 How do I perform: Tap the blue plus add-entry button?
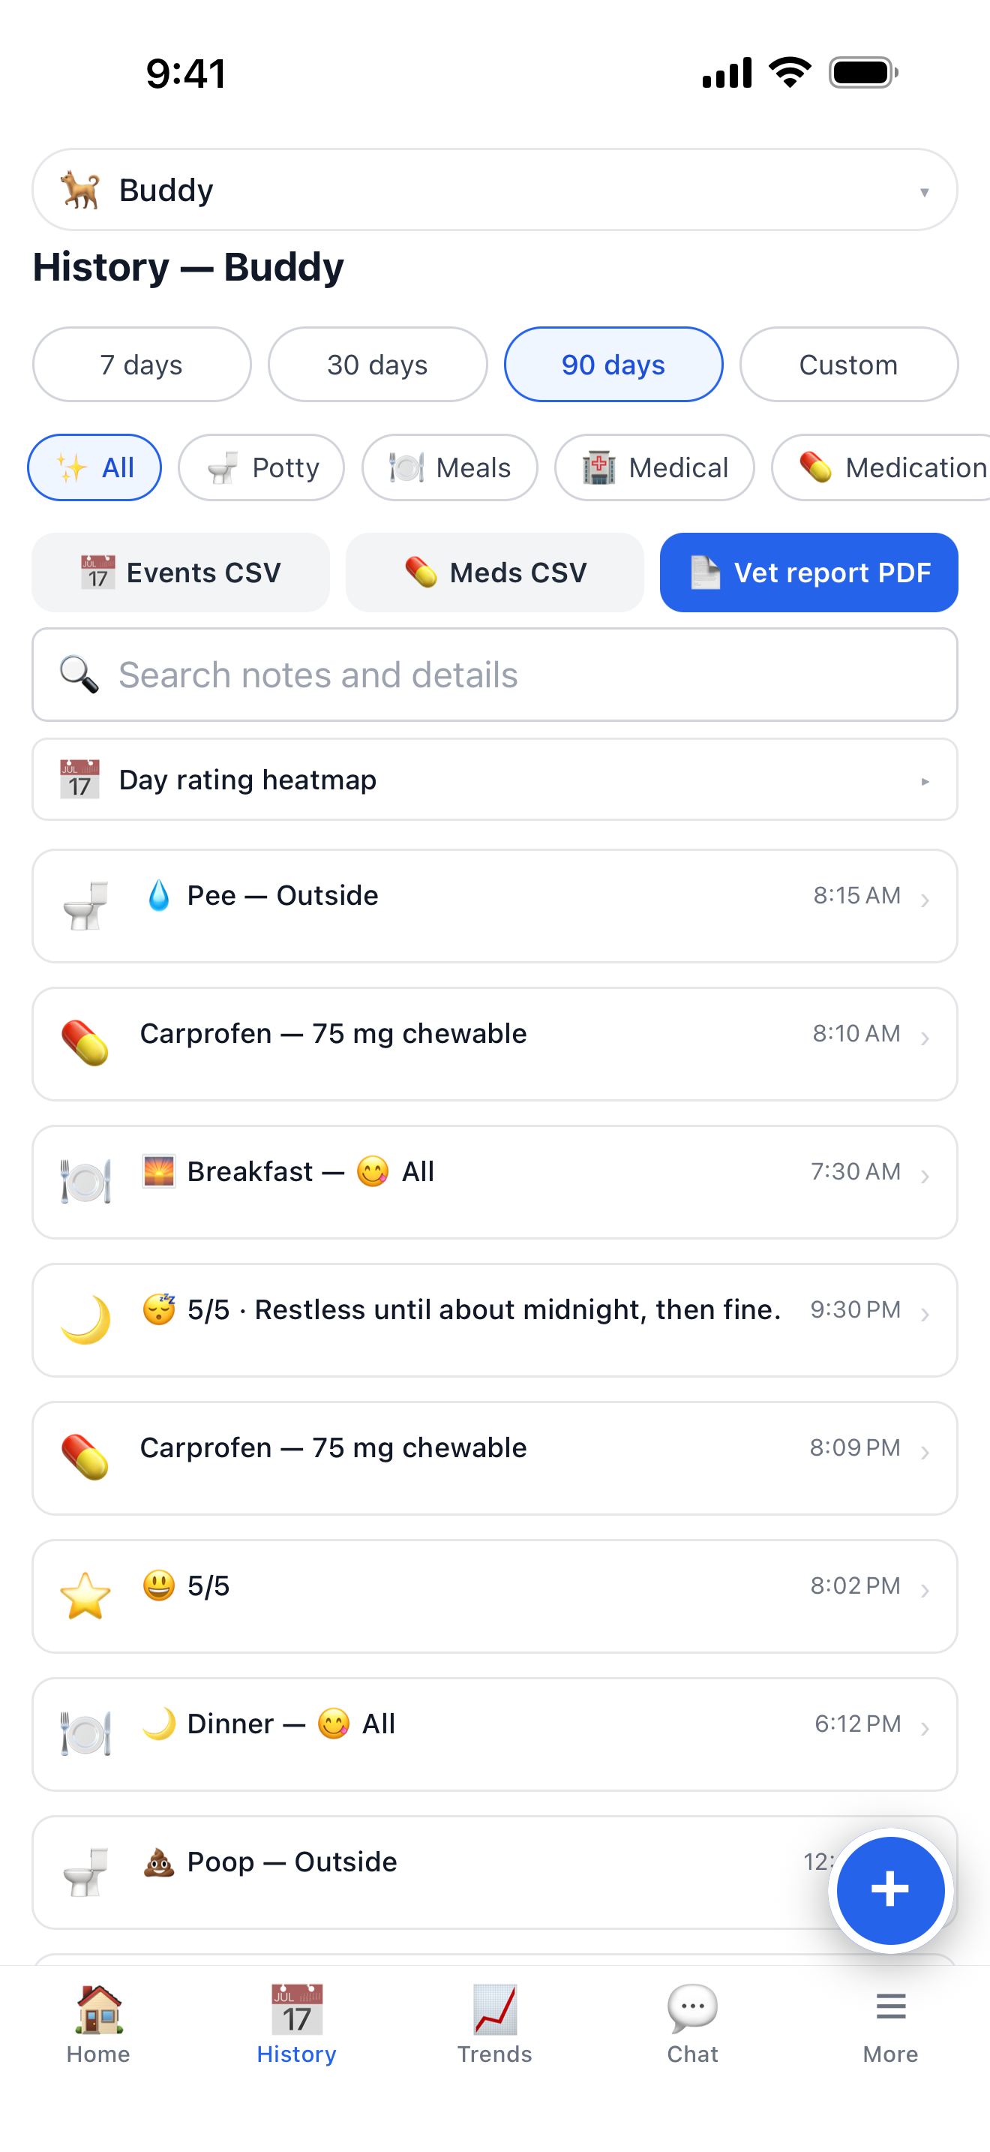[x=889, y=1889]
